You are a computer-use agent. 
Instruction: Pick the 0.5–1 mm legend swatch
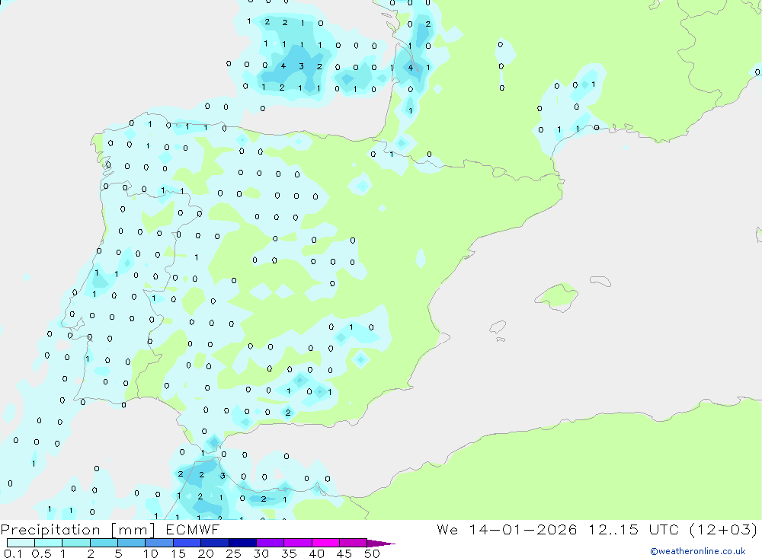tap(49, 543)
